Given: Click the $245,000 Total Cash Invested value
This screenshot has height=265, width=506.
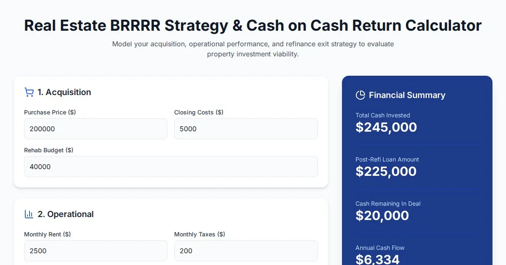Looking at the screenshot, I should tap(386, 127).
